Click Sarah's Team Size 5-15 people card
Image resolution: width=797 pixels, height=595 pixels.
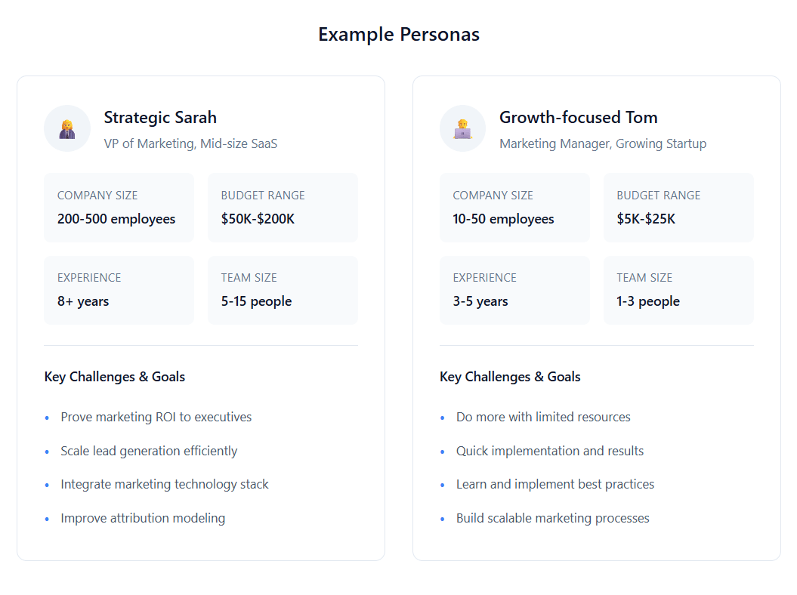(x=283, y=290)
